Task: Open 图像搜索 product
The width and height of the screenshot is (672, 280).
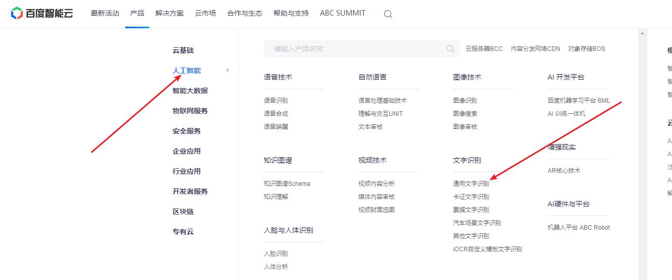Action: pyautogui.click(x=465, y=114)
